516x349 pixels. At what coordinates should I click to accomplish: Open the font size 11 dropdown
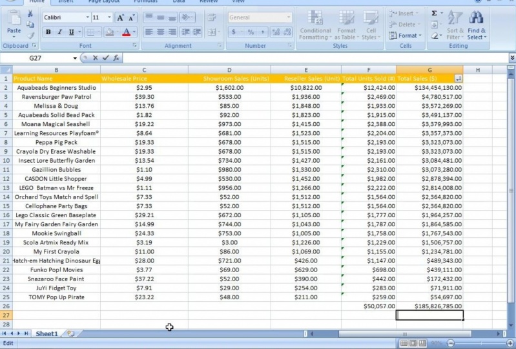pos(110,17)
